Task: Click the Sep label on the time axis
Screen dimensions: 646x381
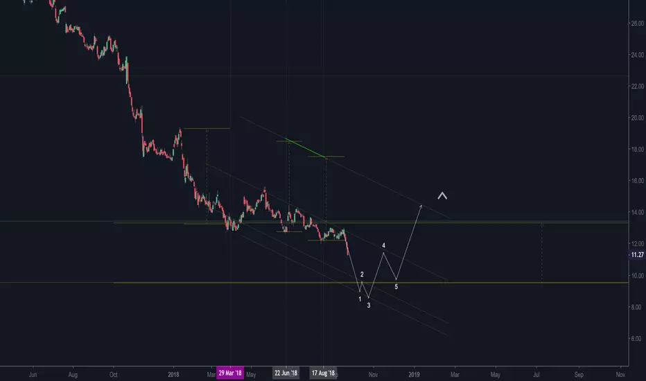Action: pos(579,374)
